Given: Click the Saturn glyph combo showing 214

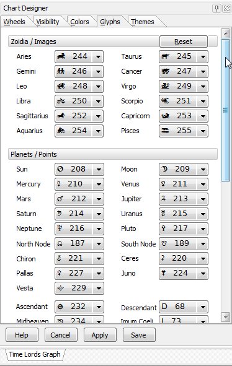Looking at the screenshot, I should click(79, 214).
